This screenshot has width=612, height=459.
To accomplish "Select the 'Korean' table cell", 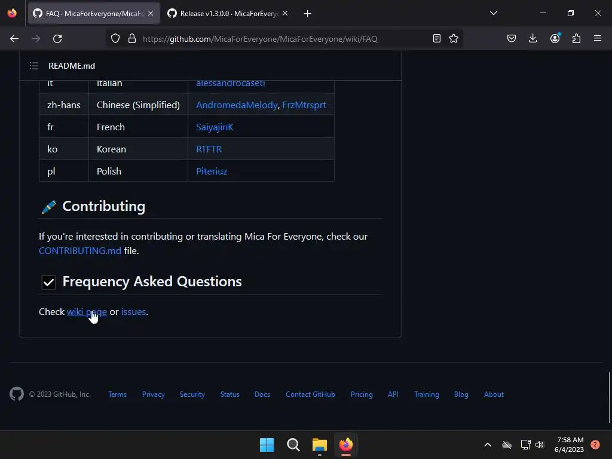I will [138, 149].
